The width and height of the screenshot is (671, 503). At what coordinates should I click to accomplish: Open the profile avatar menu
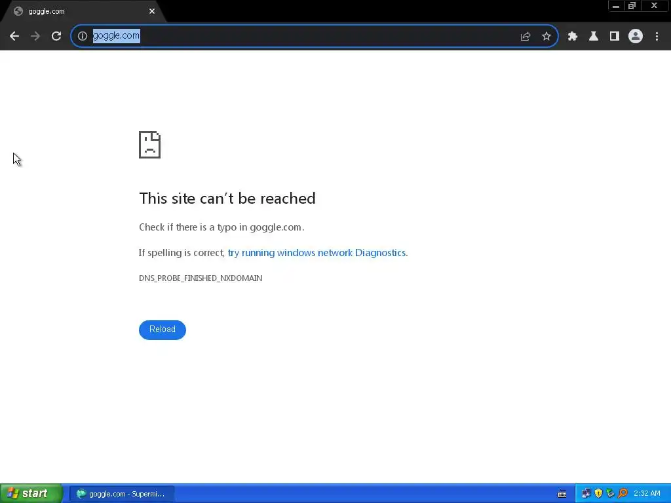pos(636,37)
